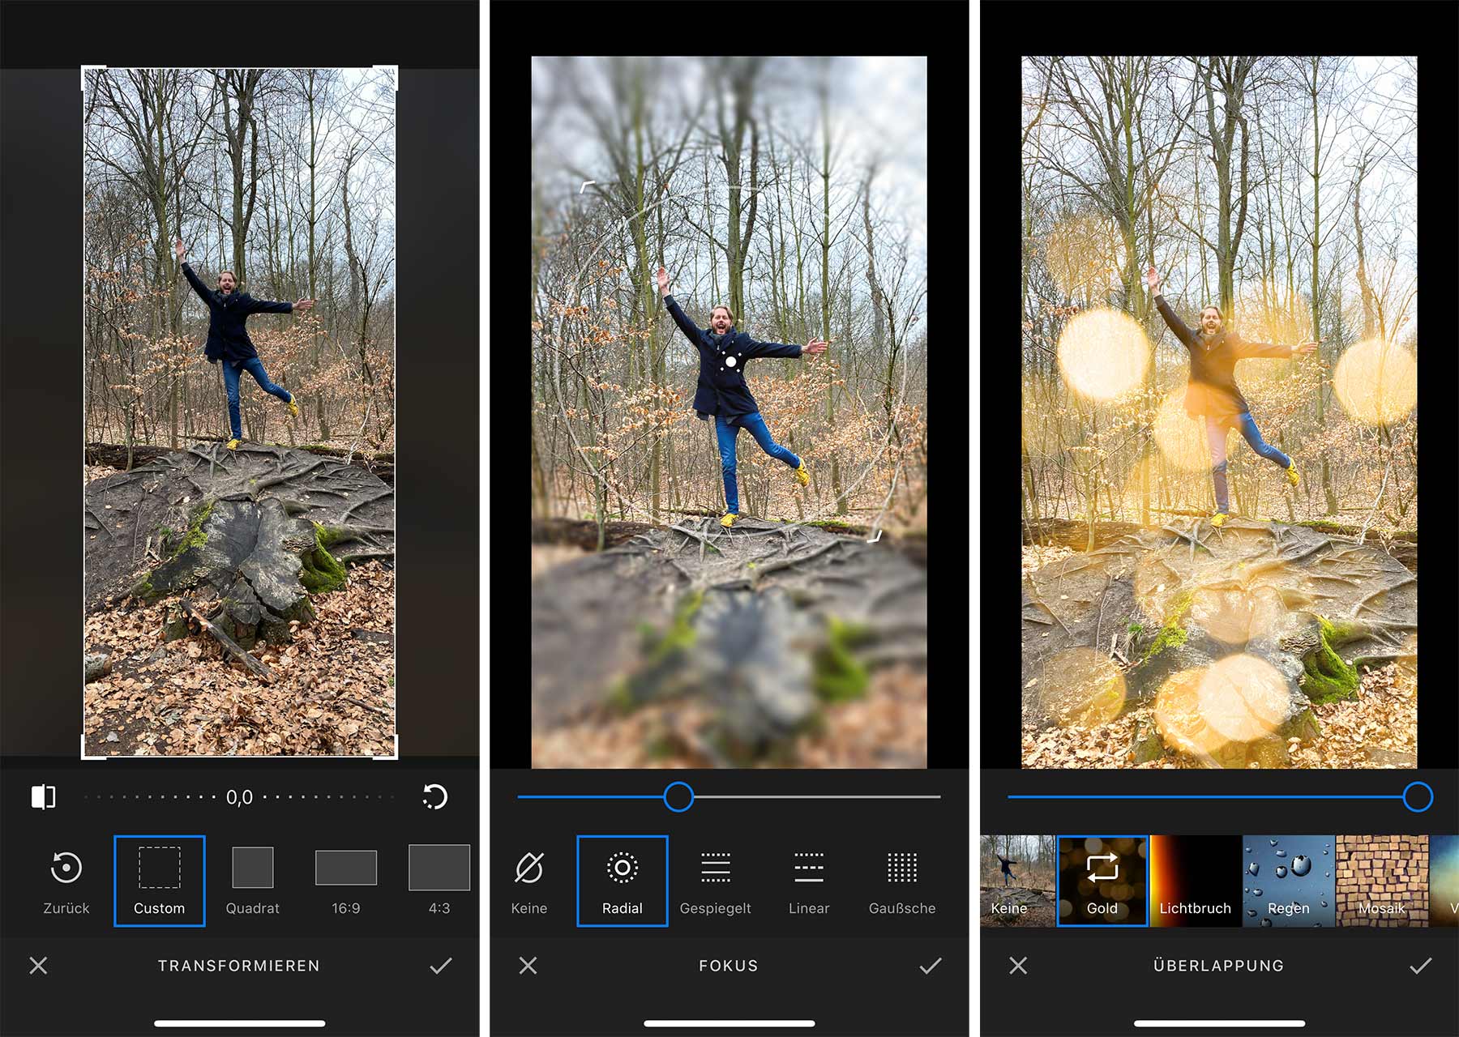Cancel the Transformieren edit with X
The height and width of the screenshot is (1037, 1459).
38,966
